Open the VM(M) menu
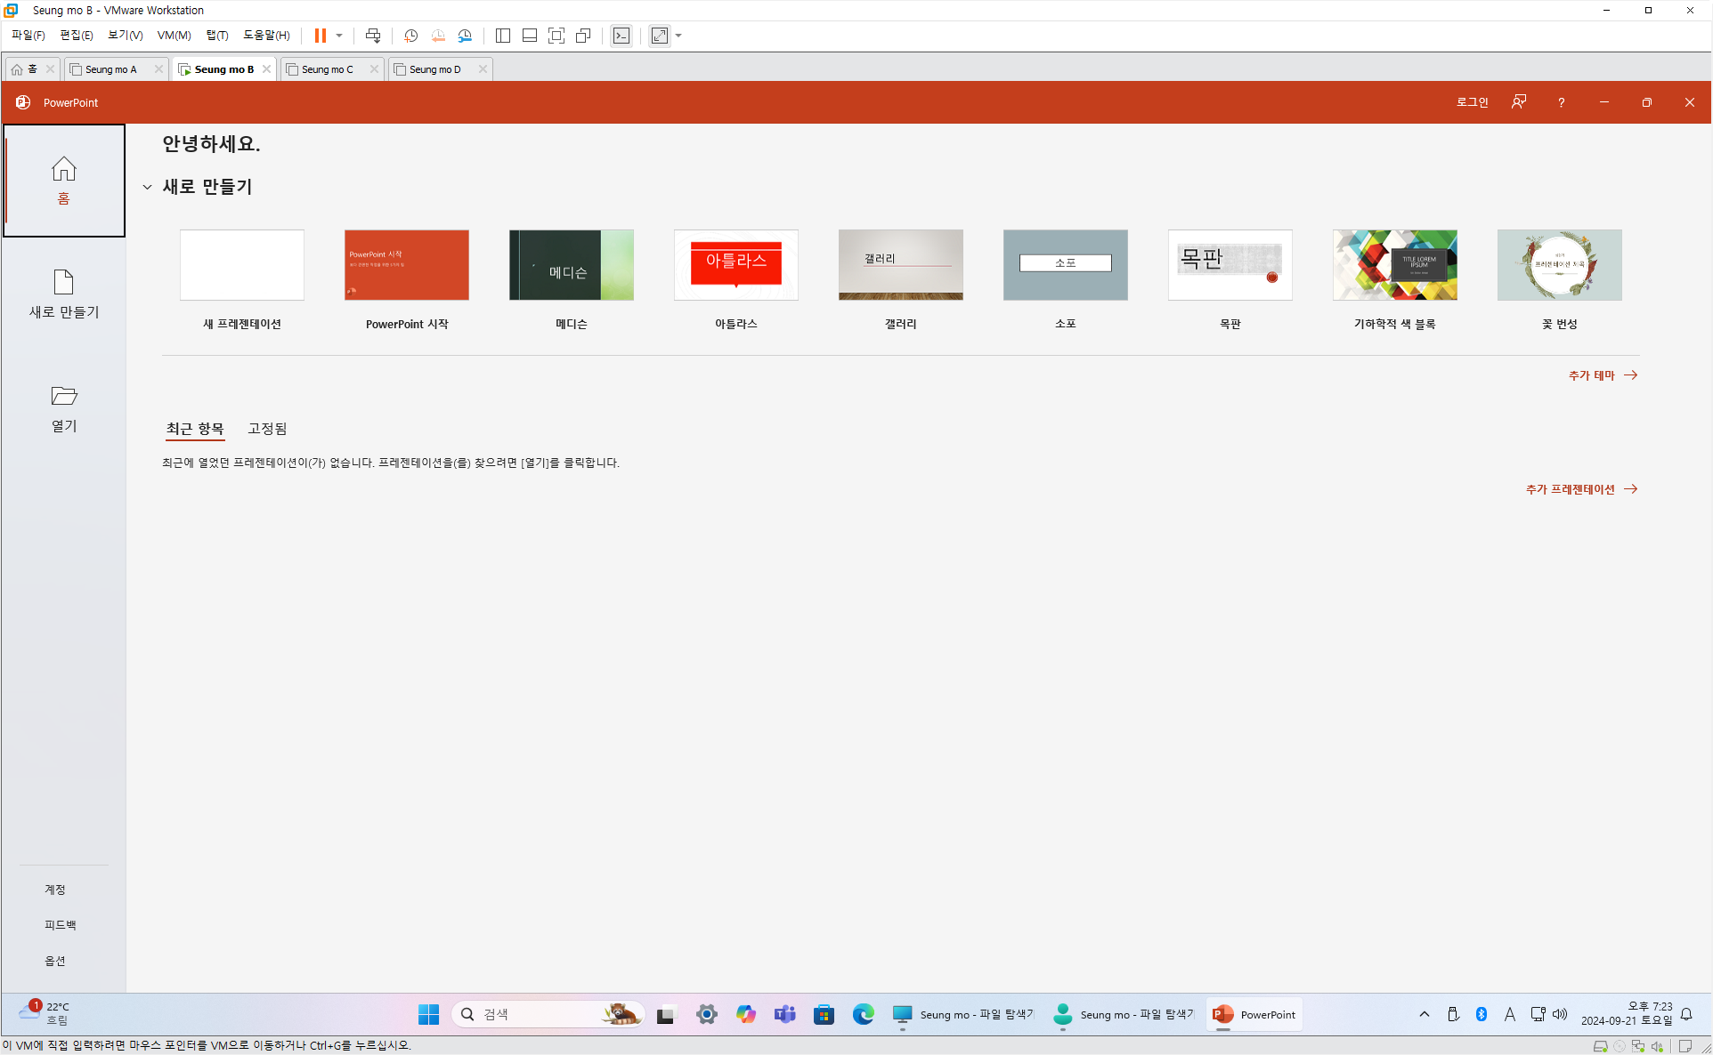 174,36
